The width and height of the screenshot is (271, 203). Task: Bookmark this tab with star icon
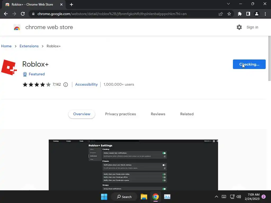point(229,14)
